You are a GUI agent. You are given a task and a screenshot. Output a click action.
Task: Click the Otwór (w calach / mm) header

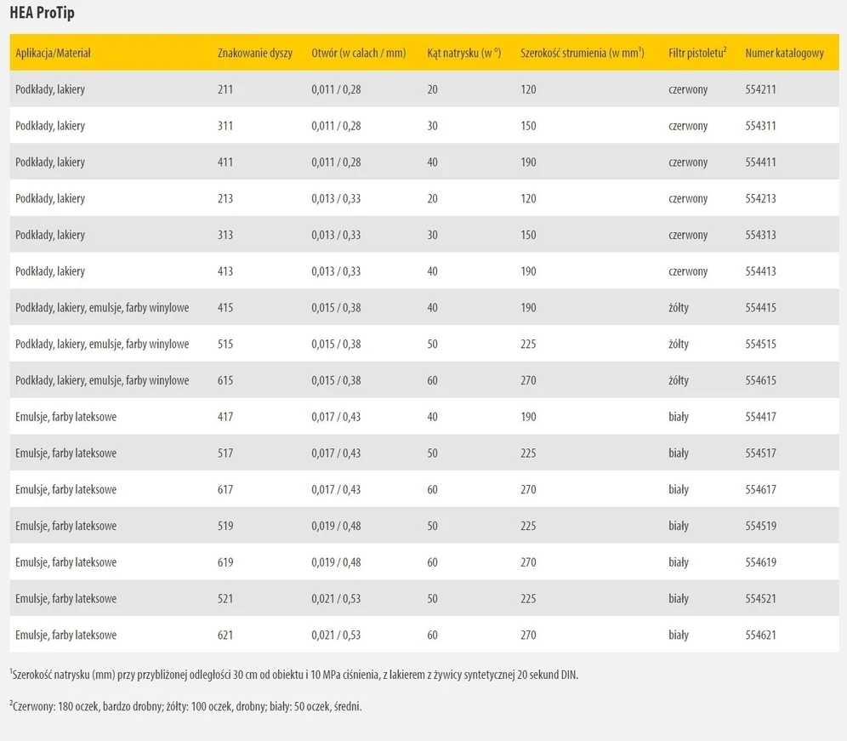[x=359, y=53]
